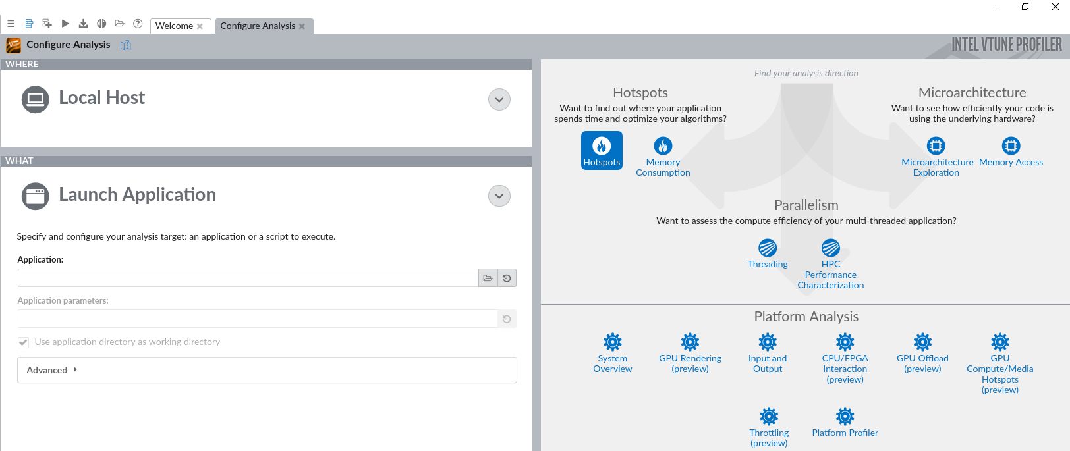Select the Configure Analysis tab
This screenshot has height=451, width=1070.
tap(258, 26)
